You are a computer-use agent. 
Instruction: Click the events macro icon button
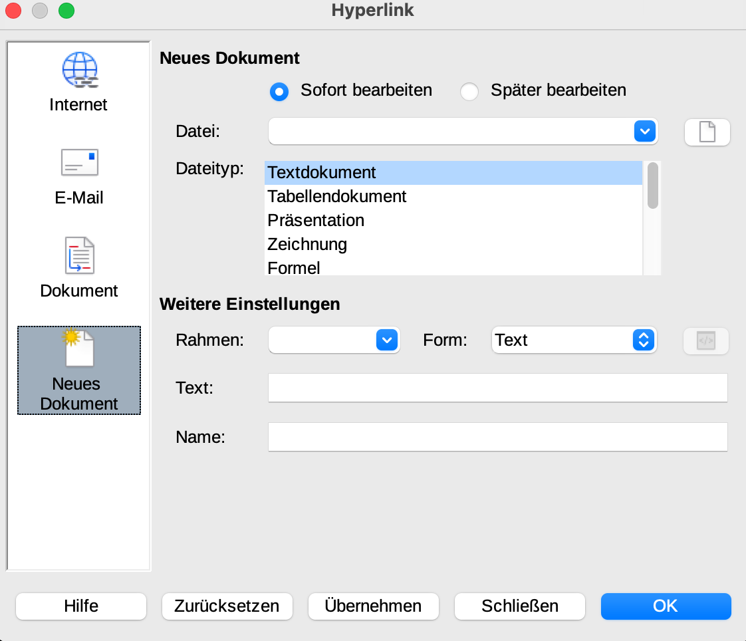point(706,340)
